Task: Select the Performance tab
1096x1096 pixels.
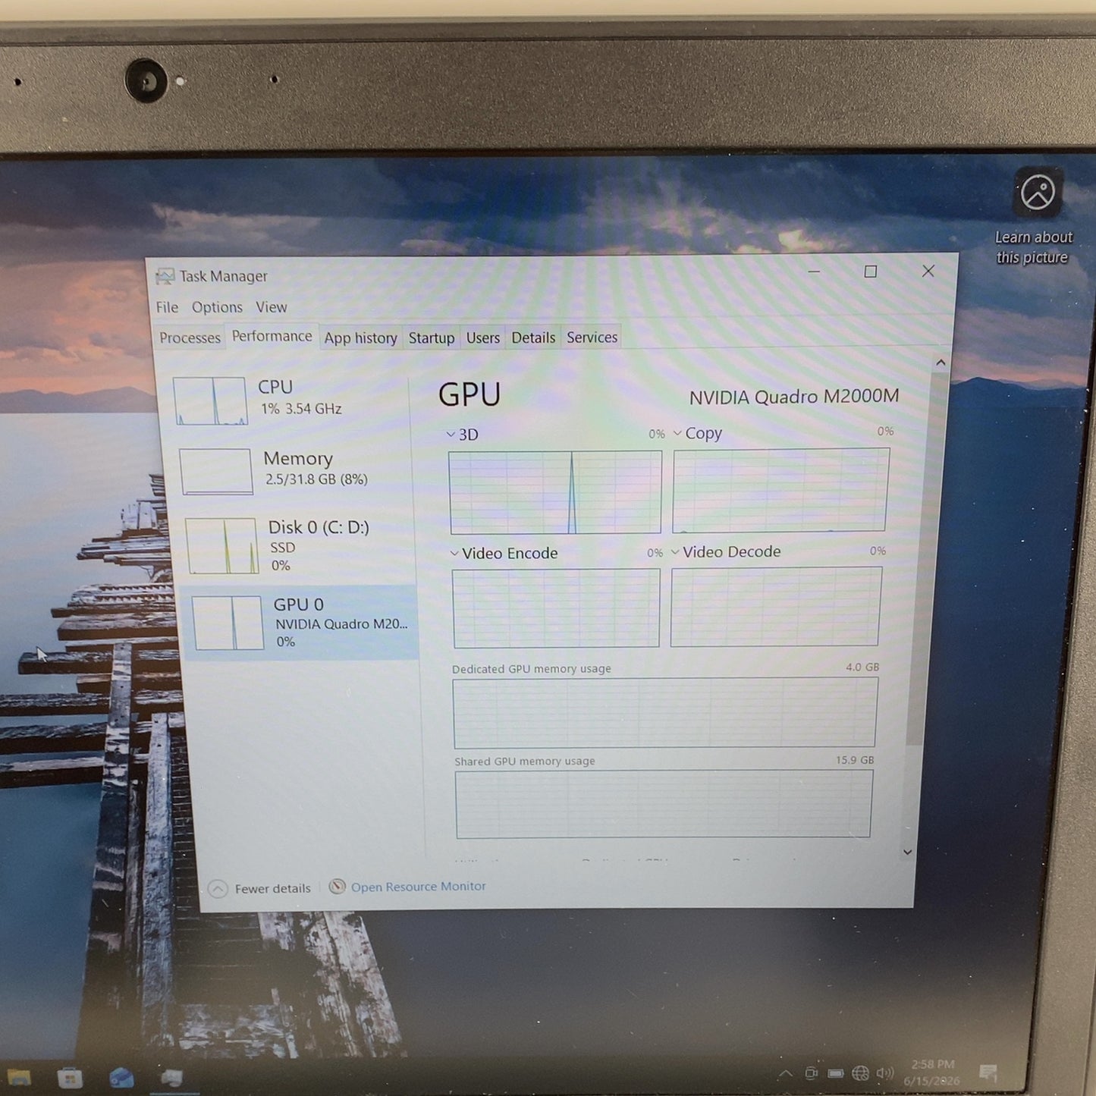Action: pos(272,336)
